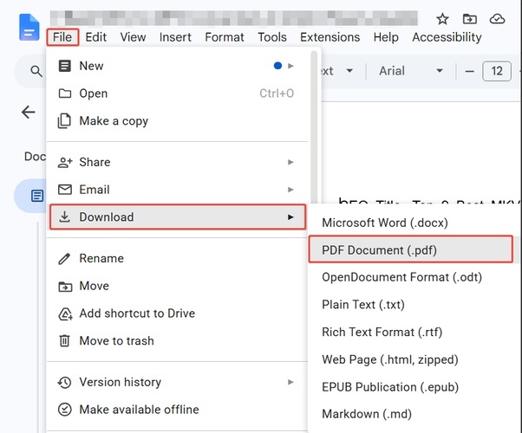
Task: Star this document
Action: (442, 19)
